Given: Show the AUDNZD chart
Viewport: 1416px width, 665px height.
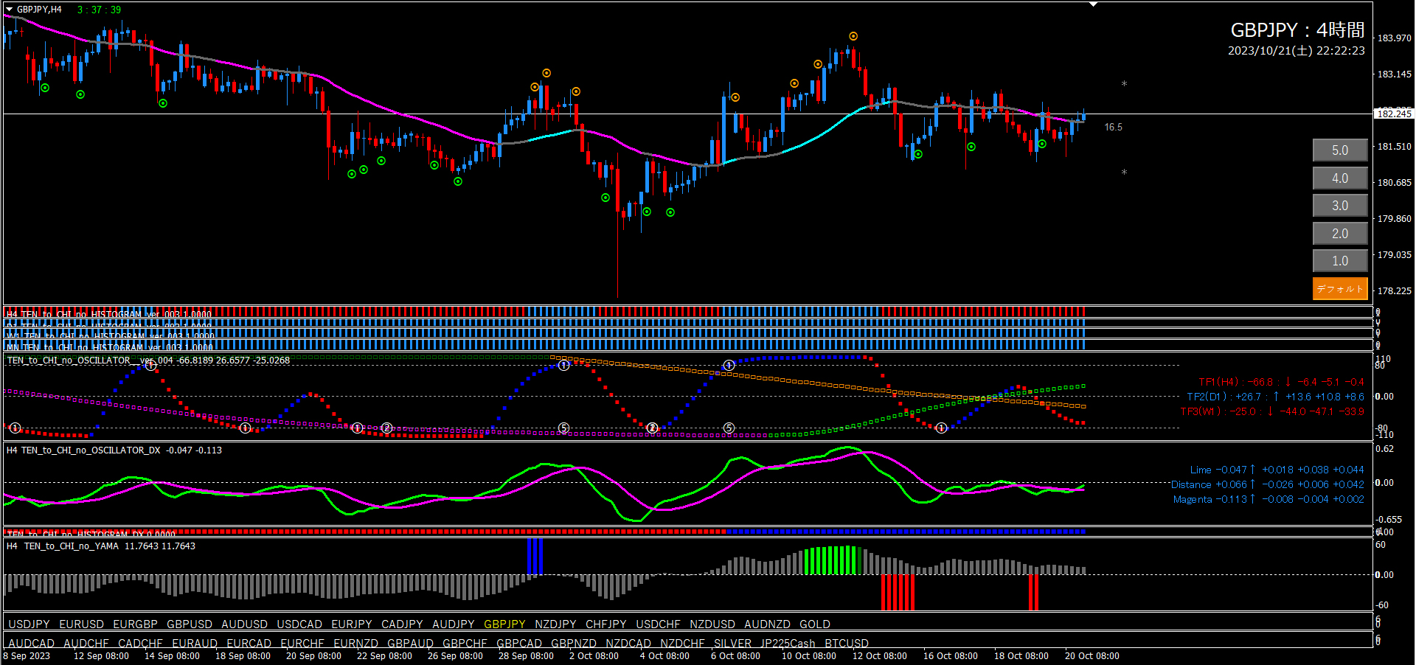Looking at the screenshot, I should [x=768, y=624].
